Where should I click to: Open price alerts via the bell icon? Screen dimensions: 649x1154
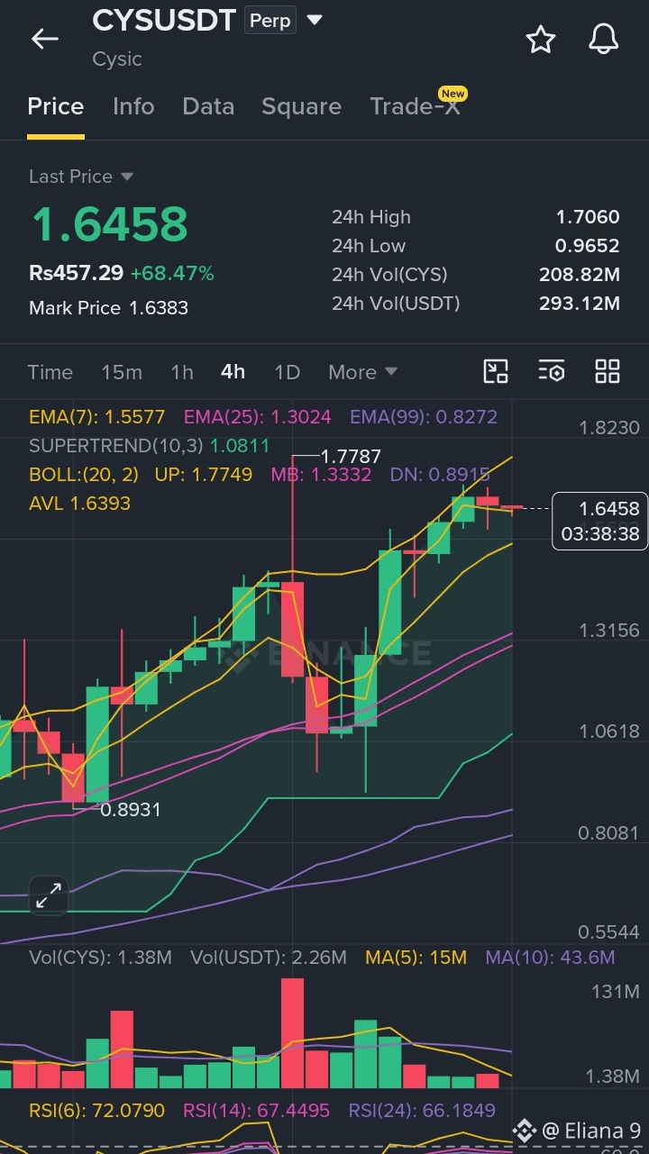603,39
